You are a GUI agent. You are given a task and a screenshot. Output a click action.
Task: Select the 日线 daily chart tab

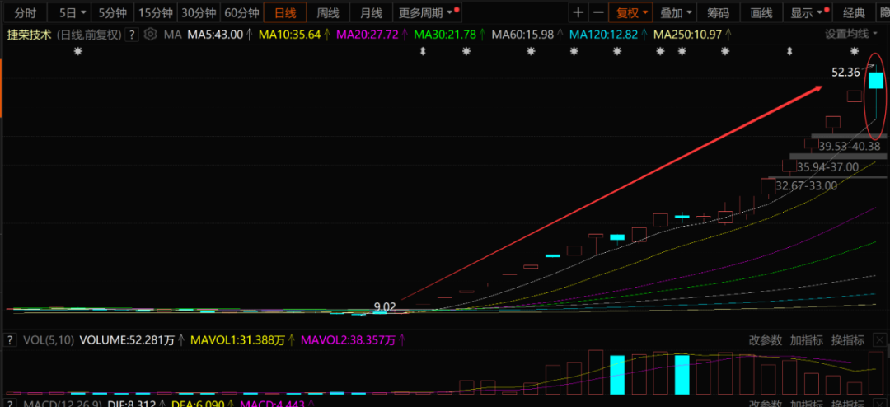tap(285, 12)
